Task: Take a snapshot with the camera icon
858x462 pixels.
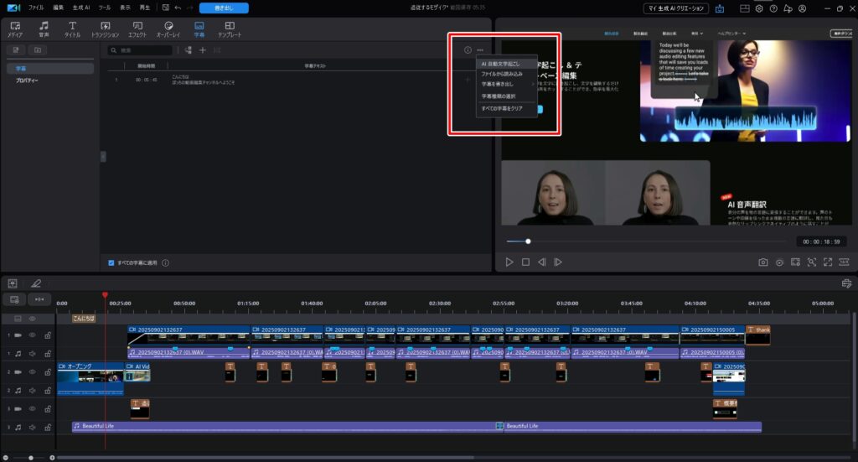Action: point(763,262)
